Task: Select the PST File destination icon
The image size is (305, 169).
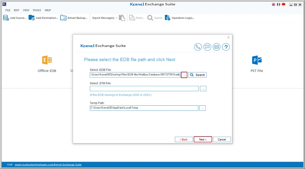Action: click(x=257, y=60)
